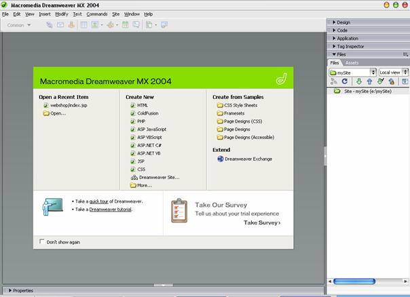Click the Comment icon in the Insert bar

point(136,25)
